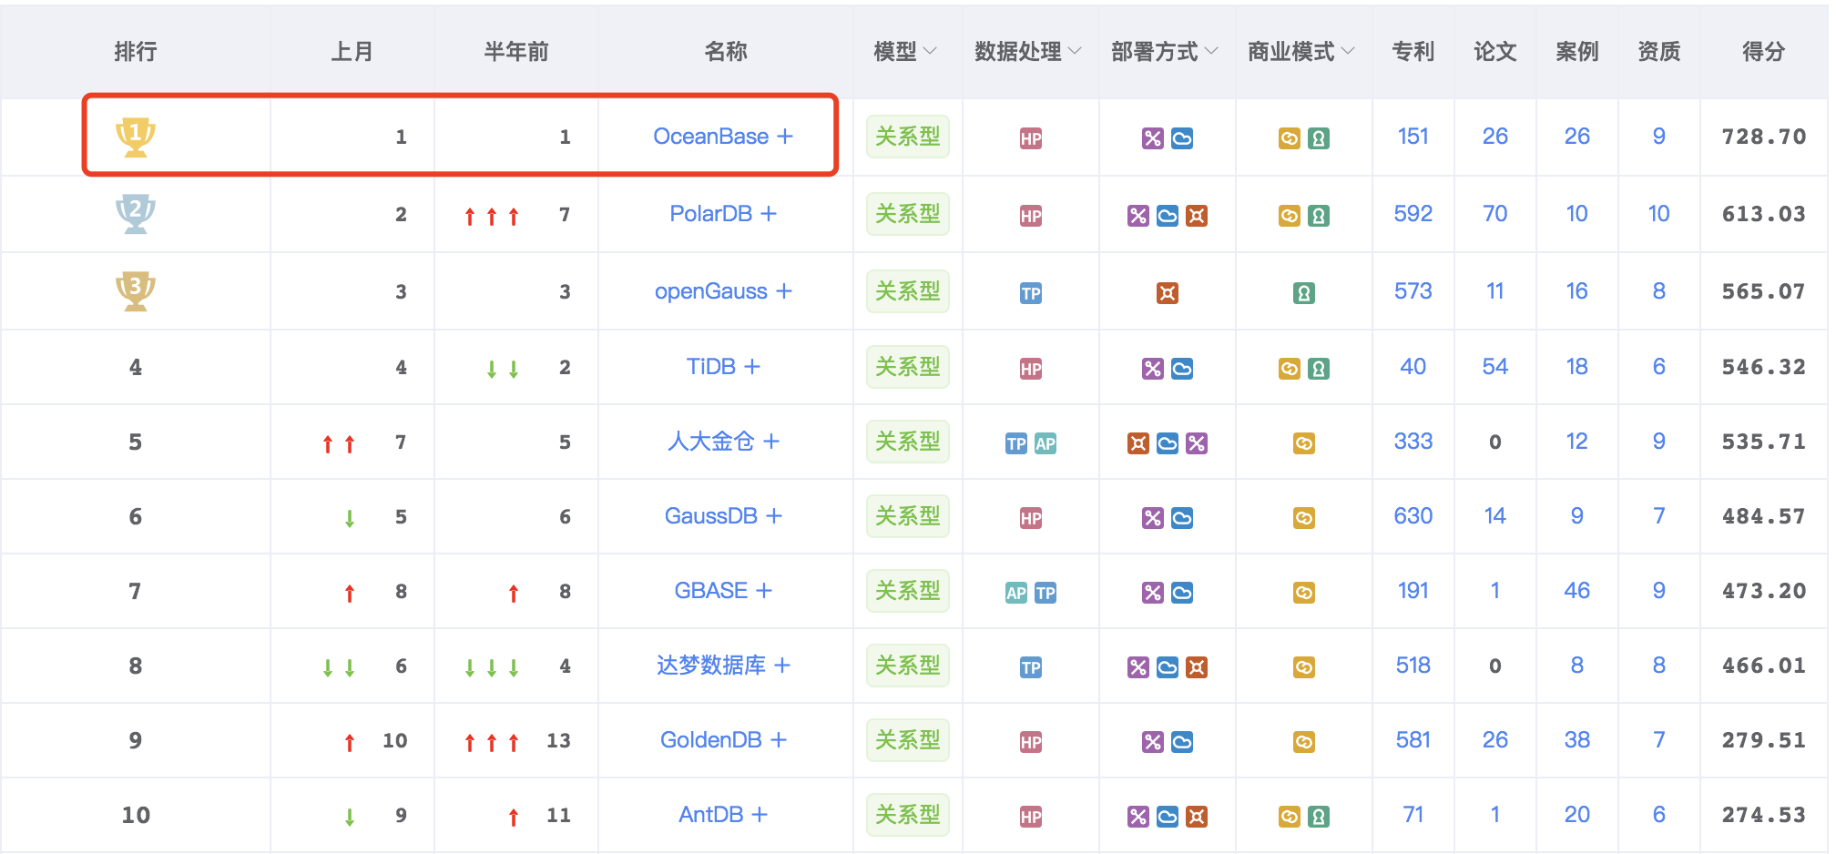The image size is (1836, 854).
Task: Click the 关系型 tag in GBASE row
Action: pyautogui.click(x=908, y=591)
